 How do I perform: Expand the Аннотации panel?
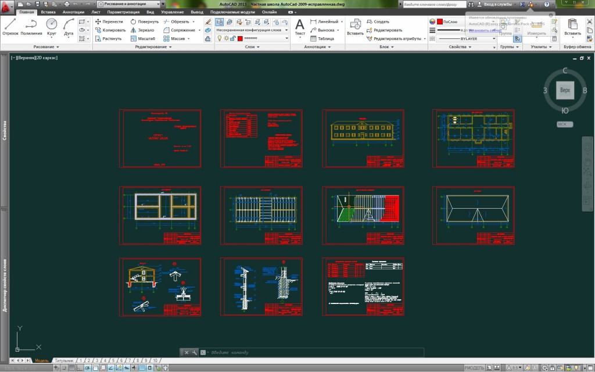318,46
